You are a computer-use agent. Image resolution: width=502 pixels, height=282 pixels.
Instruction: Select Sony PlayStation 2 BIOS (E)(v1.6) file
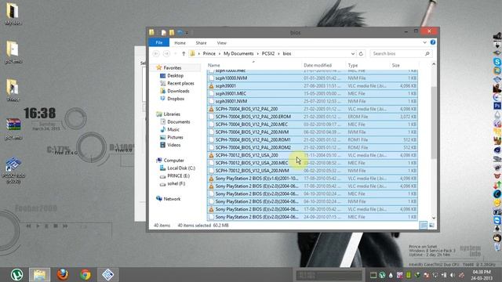(312, 179)
